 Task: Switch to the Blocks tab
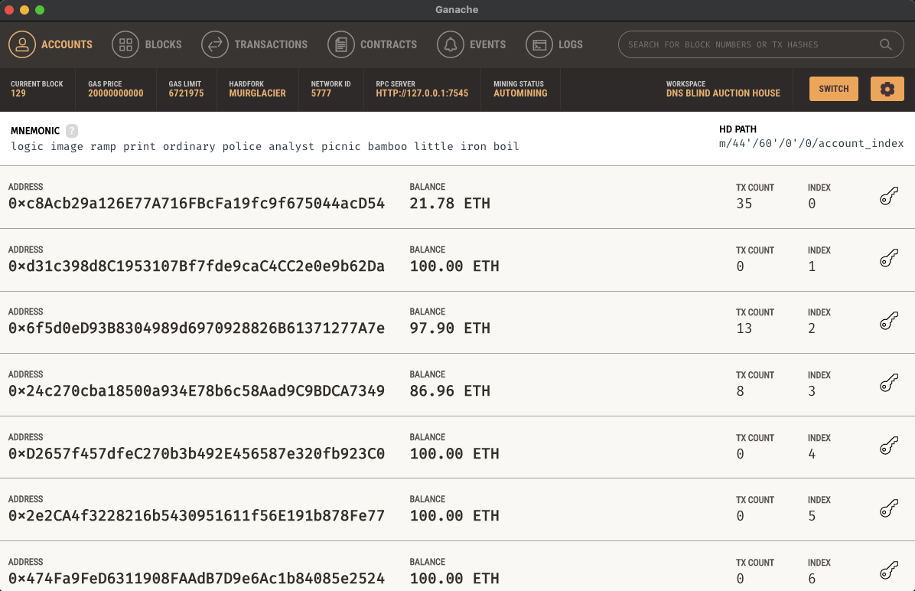click(146, 44)
